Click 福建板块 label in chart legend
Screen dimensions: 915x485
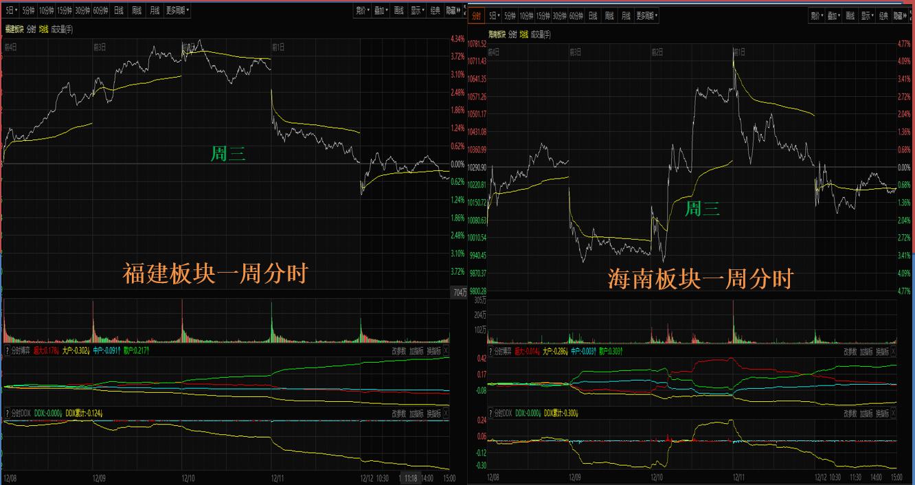click(14, 30)
